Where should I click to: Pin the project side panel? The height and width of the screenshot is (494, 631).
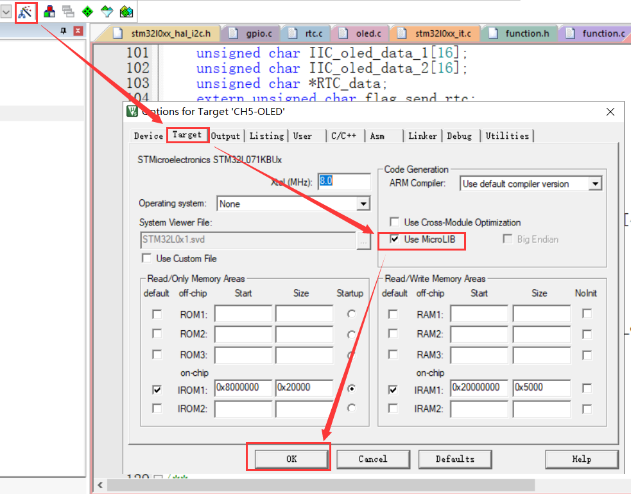click(63, 31)
